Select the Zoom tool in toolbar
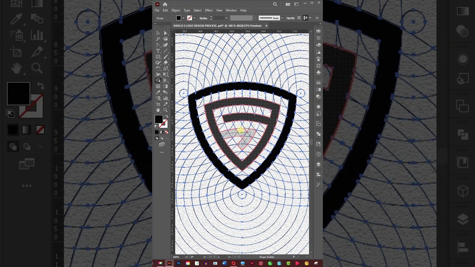The image size is (475, 267). [x=166, y=110]
